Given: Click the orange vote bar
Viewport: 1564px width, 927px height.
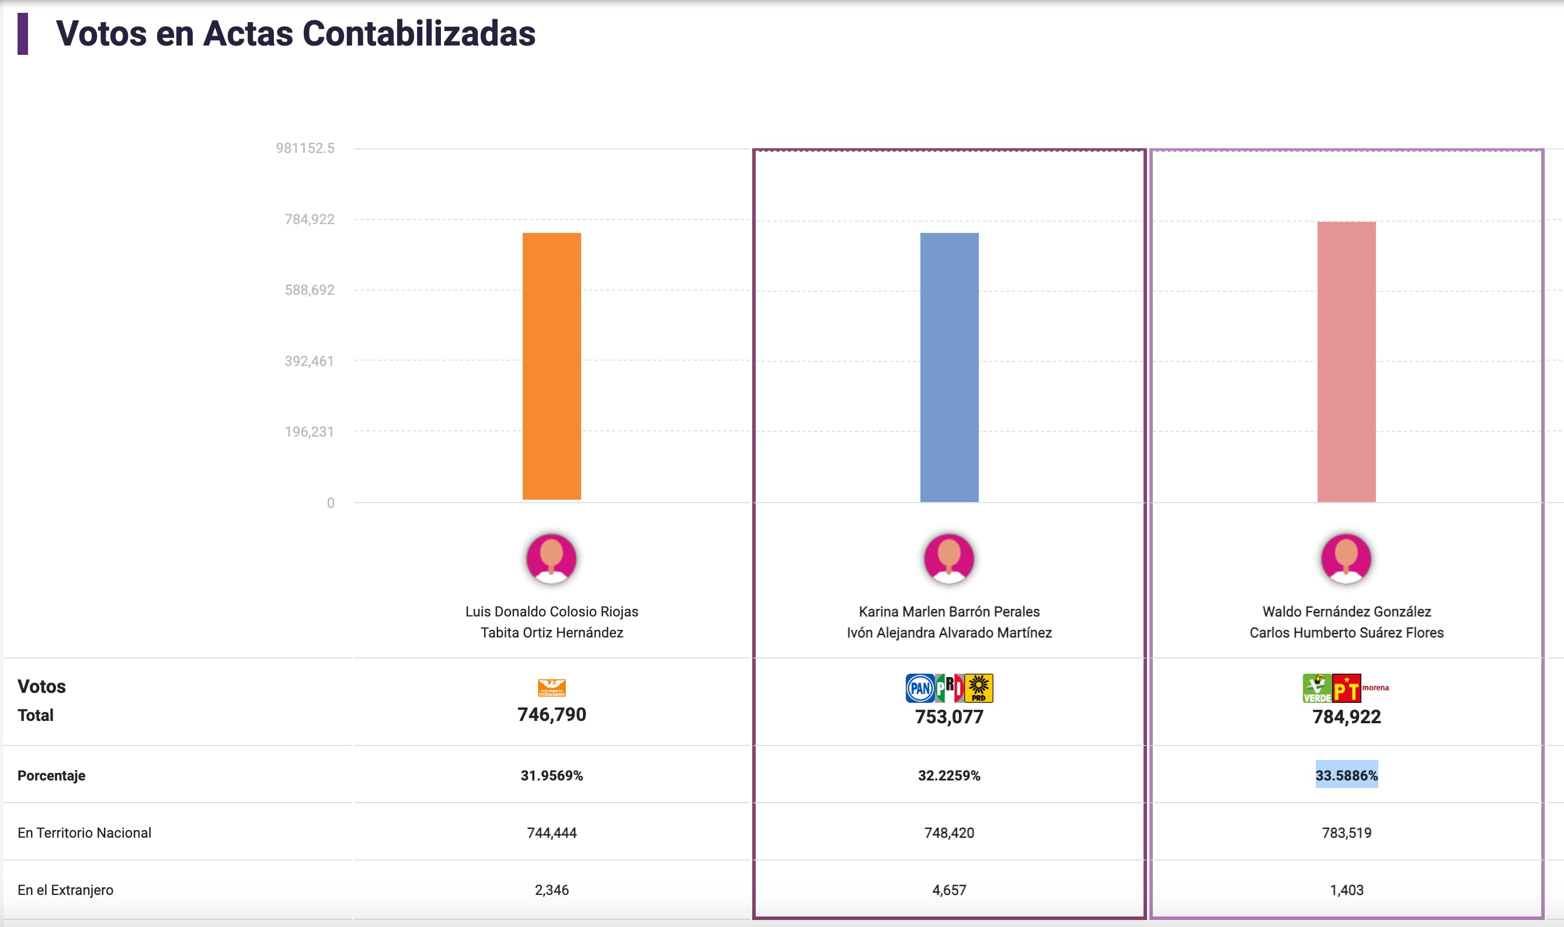Looking at the screenshot, I should click(551, 366).
